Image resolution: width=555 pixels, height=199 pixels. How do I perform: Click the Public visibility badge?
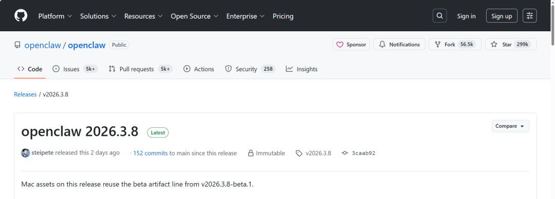pyautogui.click(x=119, y=45)
